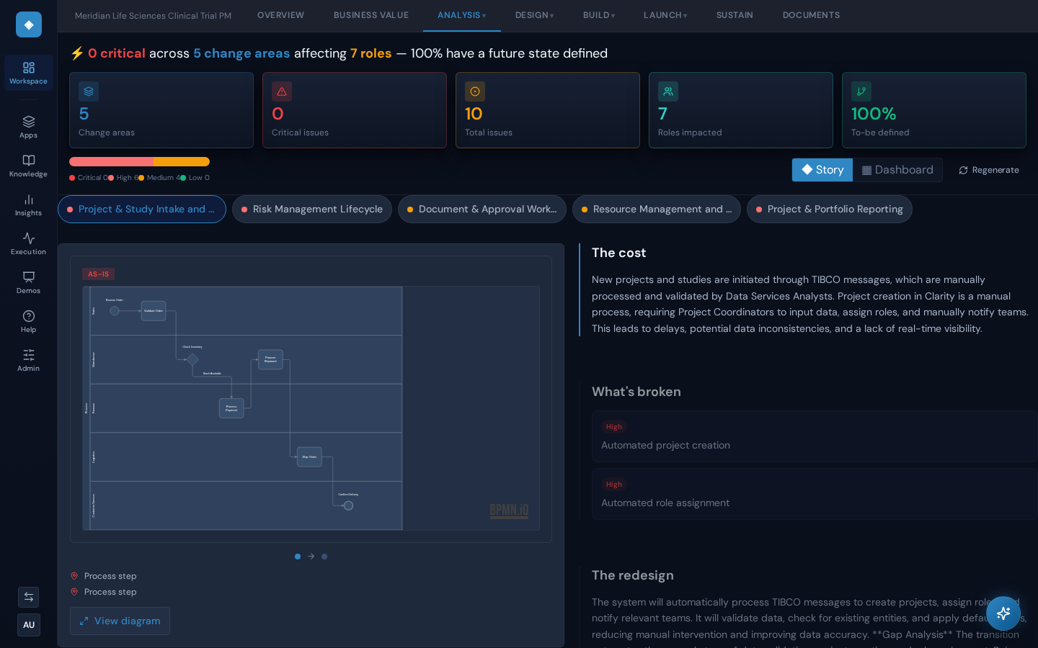
Task: Open the Help sidebar item
Action: [29, 321]
